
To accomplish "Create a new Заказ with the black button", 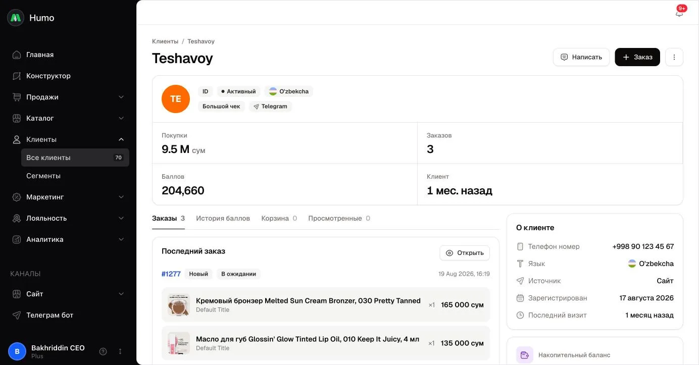I will tap(637, 57).
